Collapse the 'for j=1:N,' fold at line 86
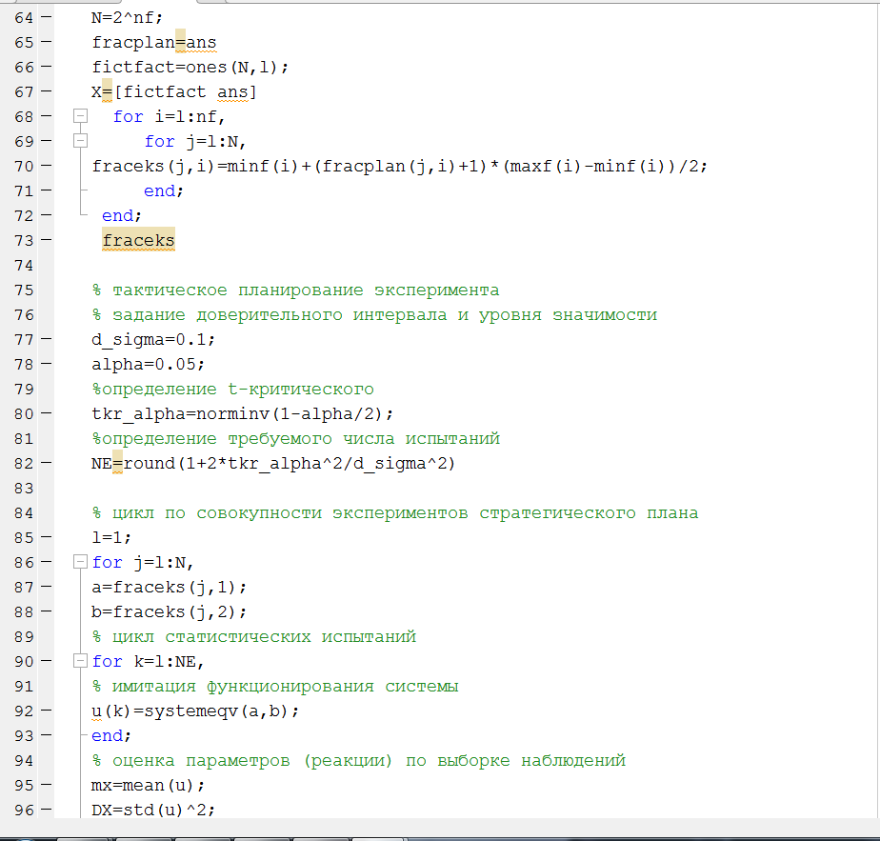 [x=81, y=562]
